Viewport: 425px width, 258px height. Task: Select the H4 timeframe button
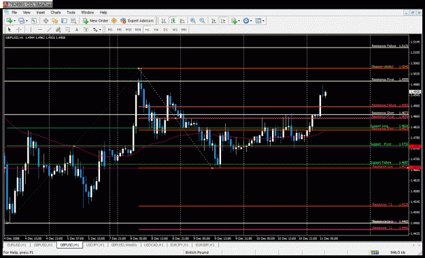point(156,29)
